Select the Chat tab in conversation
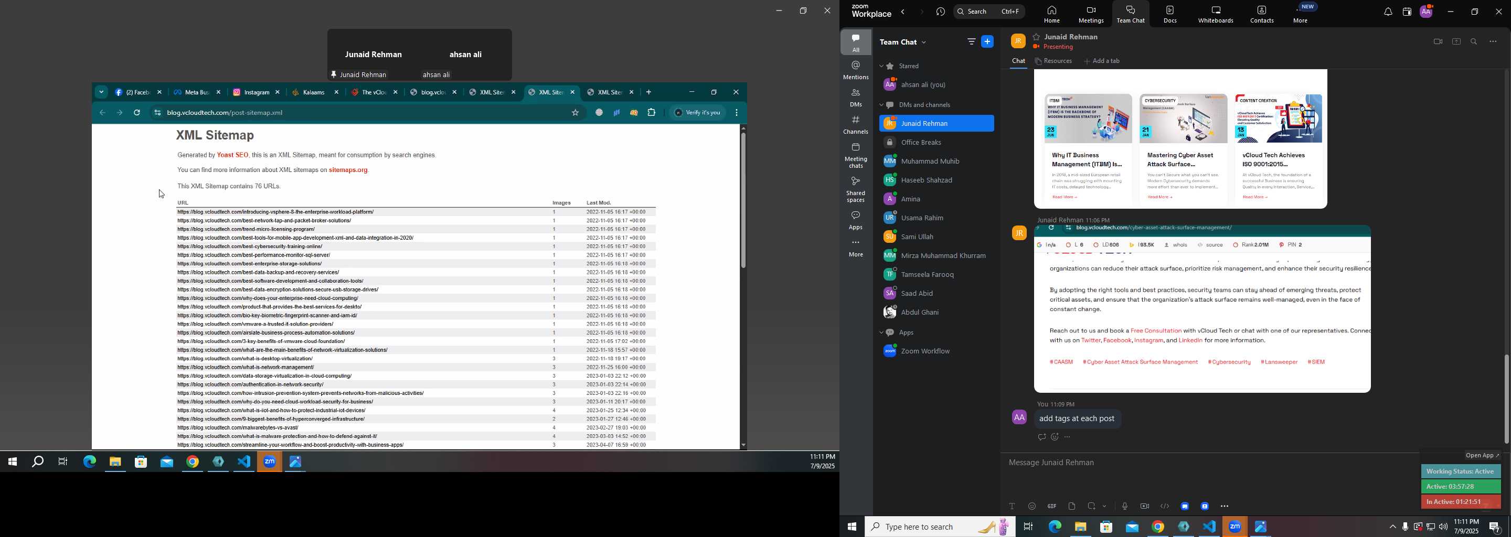This screenshot has height=537, width=1511. (x=1018, y=61)
